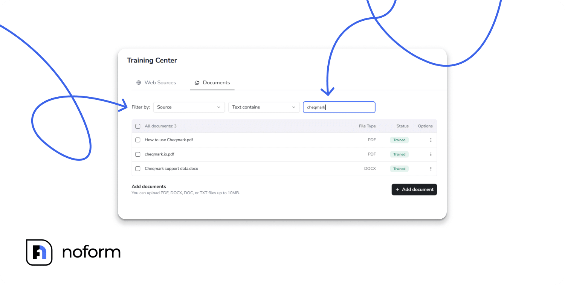Click the globe icon beside Web Sources
The width and height of the screenshot is (565, 285).
click(x=138, y=82)
